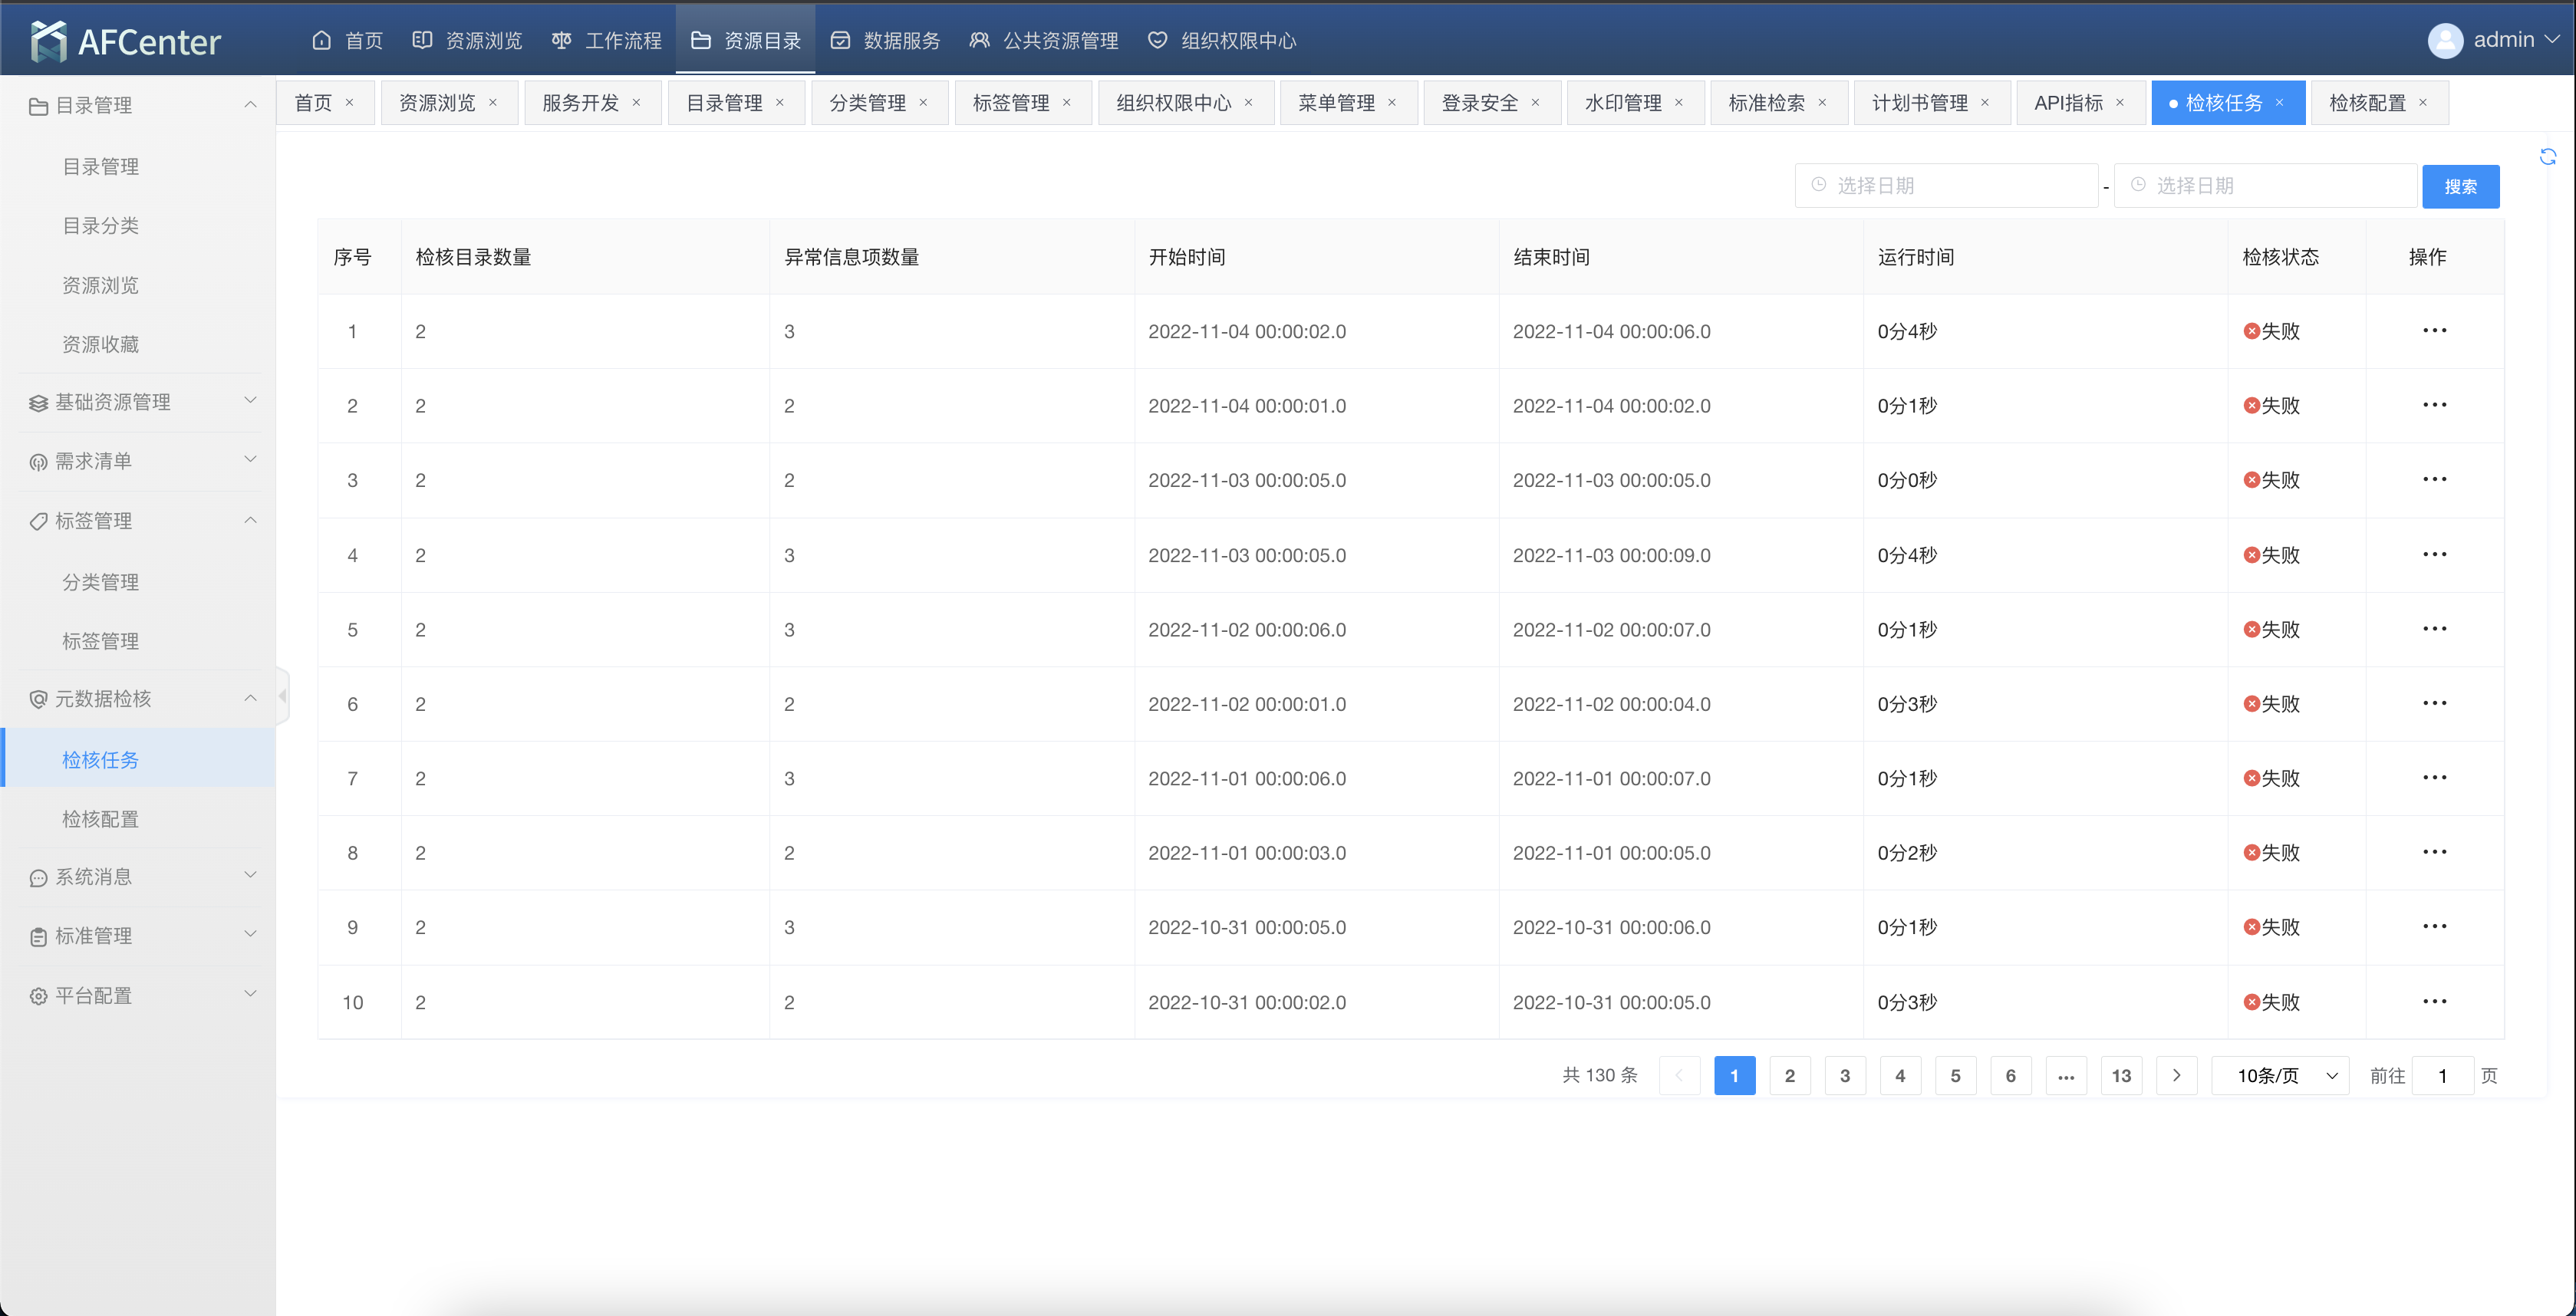
Task: Close the 标准检索 tab
Action: click(1822, 102)
